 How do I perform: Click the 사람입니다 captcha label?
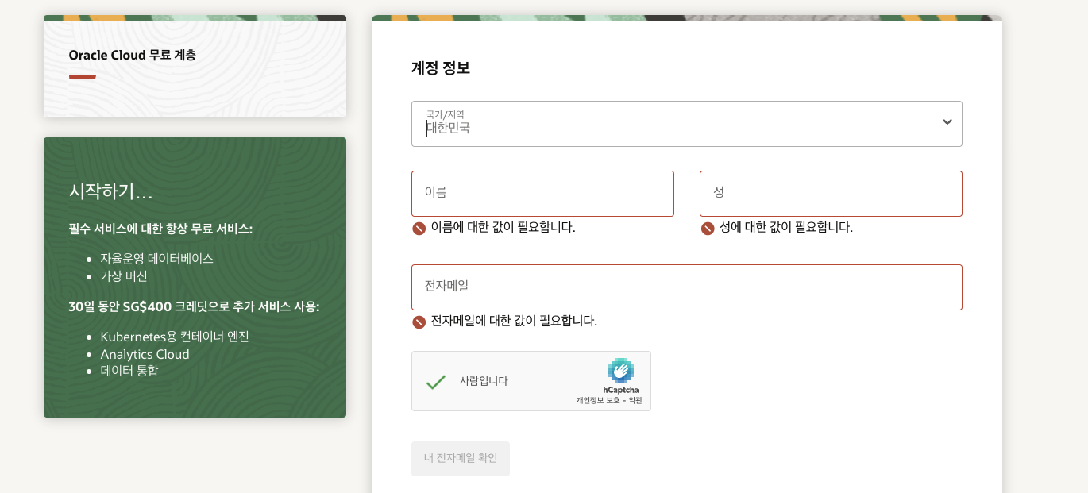click(x=484, y=381)
